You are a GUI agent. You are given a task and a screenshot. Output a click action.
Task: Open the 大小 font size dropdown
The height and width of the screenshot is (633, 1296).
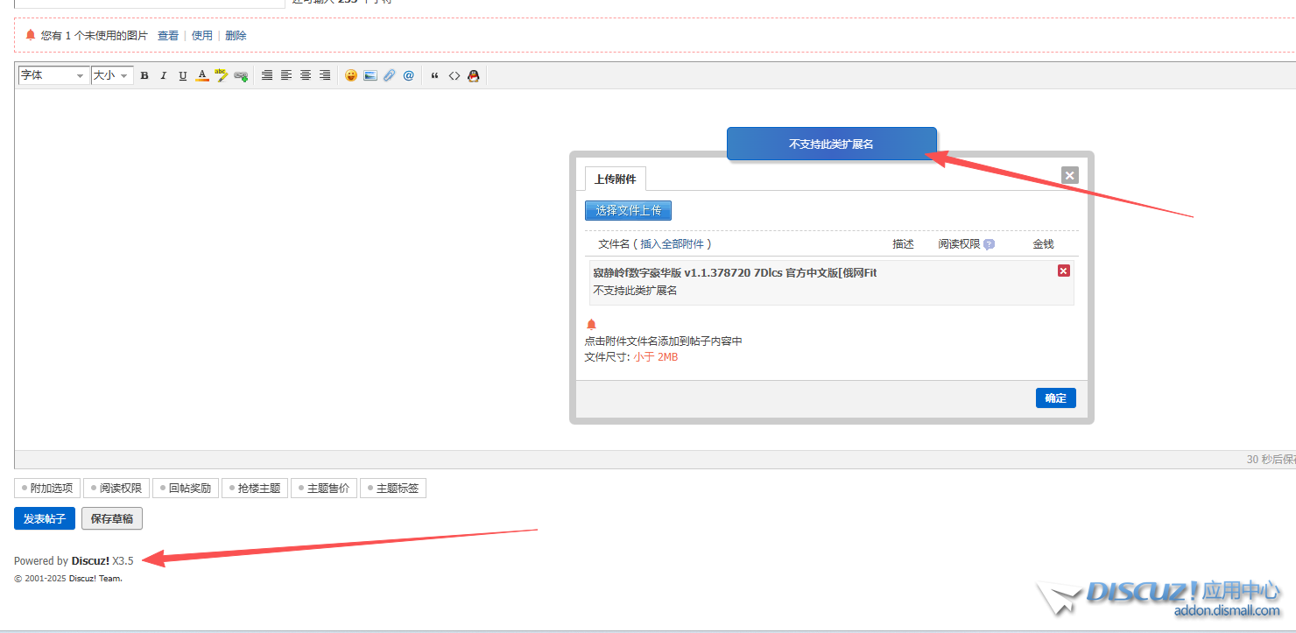point(112,76)
